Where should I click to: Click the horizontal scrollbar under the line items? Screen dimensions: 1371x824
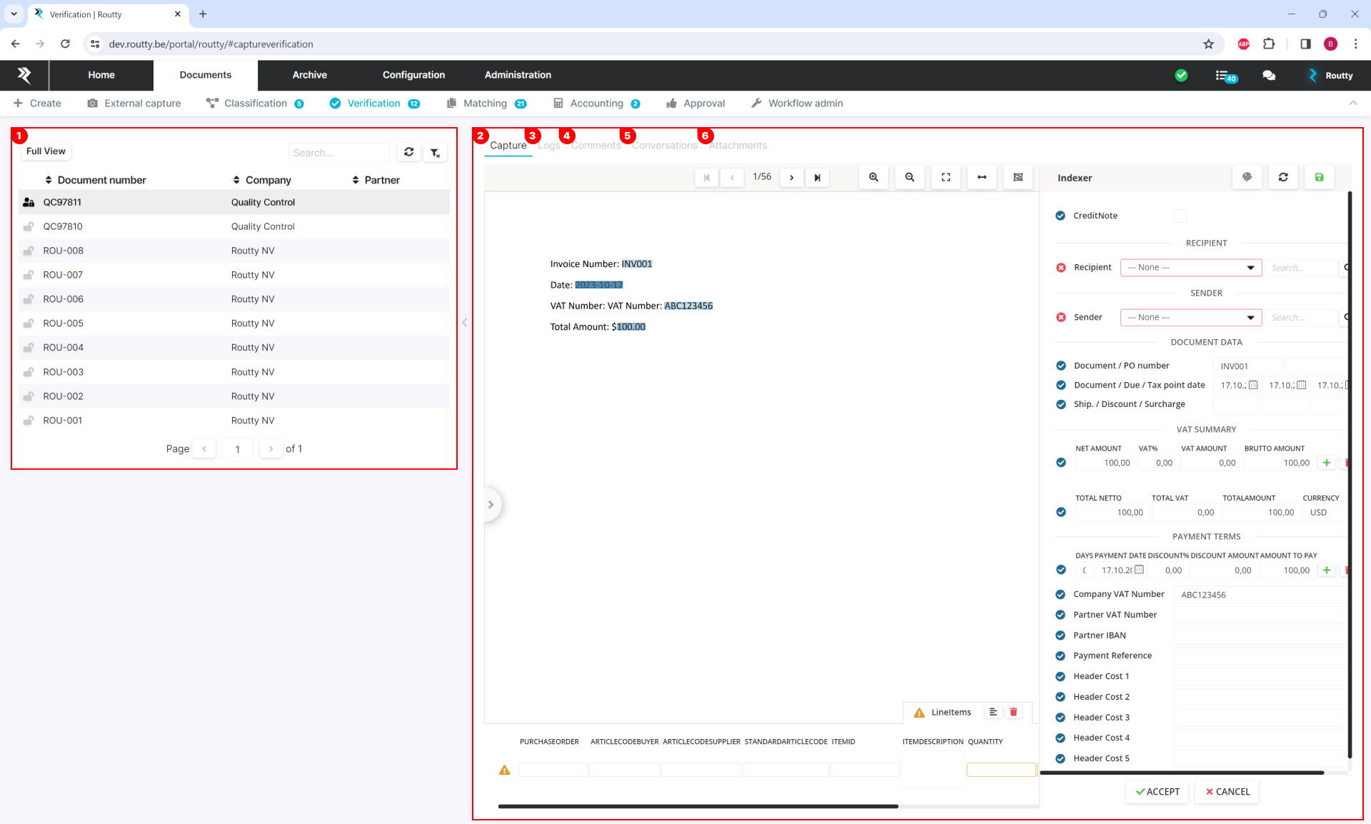point(698,806)
